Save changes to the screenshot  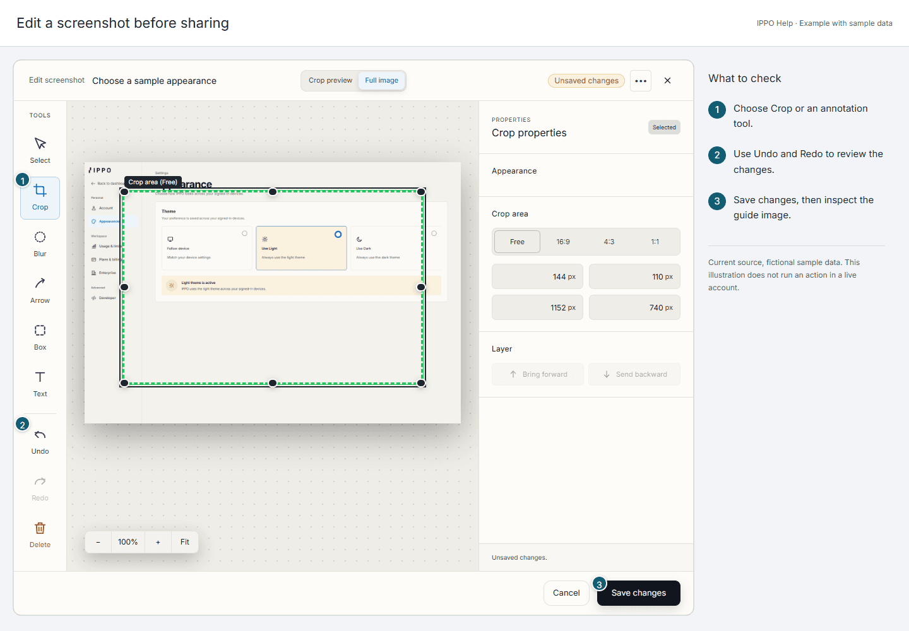click(x=639, y=593)
